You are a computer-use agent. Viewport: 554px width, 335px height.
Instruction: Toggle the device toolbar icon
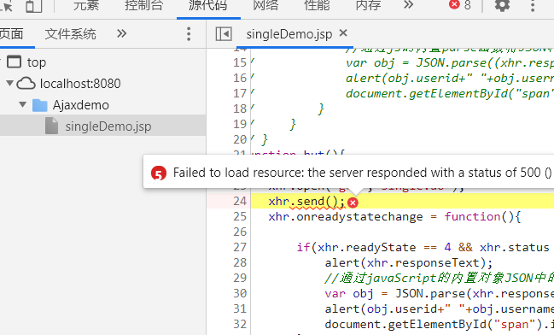[x=34, y=5]
